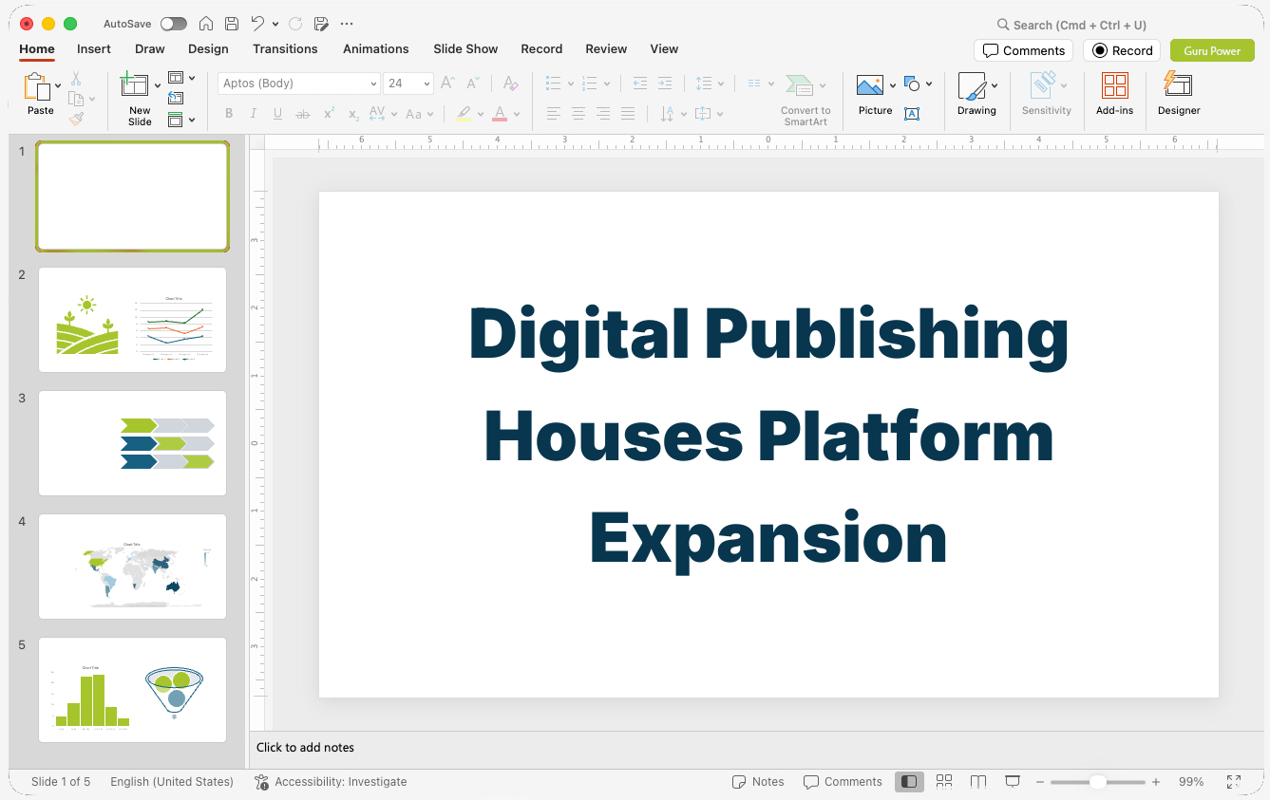
Task: Undo the last action
Action: click(x=257, y=24)
